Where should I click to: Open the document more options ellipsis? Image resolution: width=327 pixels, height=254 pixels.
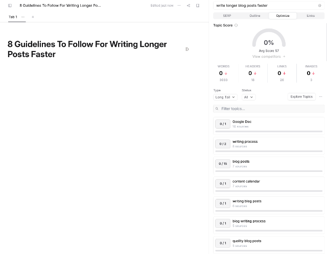[179, 6]
